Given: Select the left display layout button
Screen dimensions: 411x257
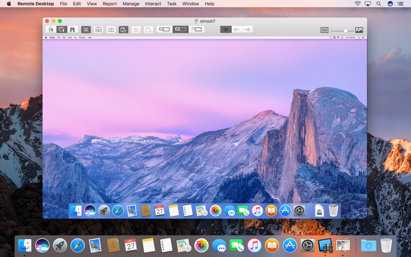Looking at the screenshot, I should click(x=165, y=29).
